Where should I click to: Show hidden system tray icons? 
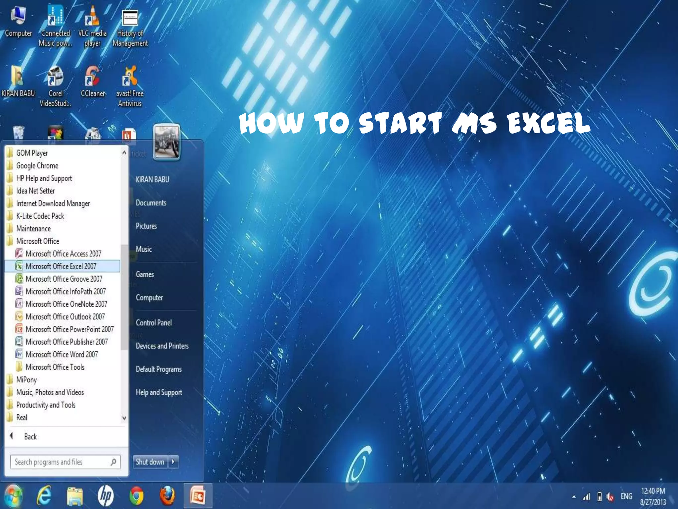pos(574,497)
